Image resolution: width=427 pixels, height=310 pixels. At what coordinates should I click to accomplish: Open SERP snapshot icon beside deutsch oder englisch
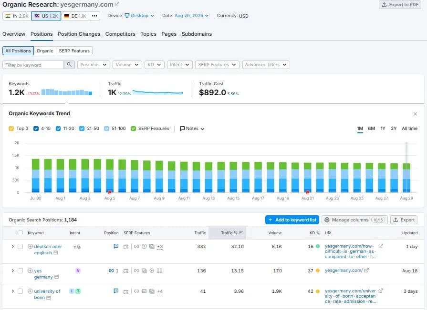click(x=55, y=253)
